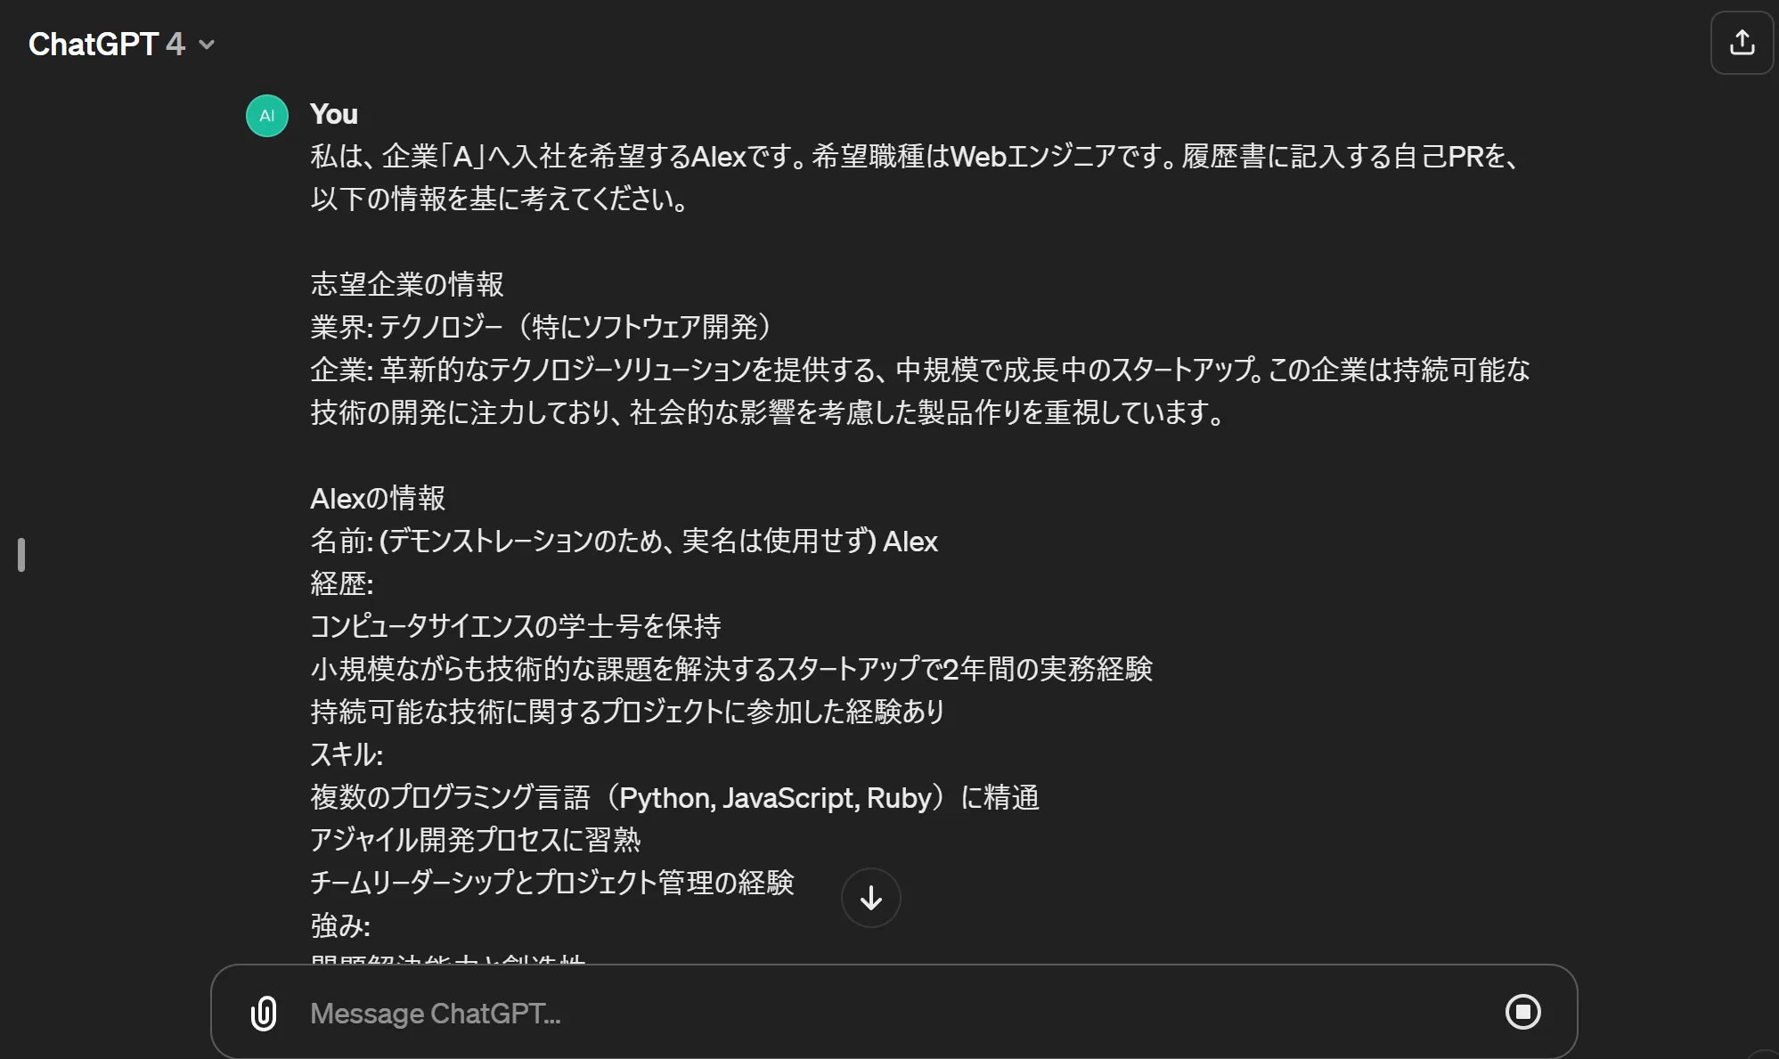Click the share chat upload icon

tap(1742, 42)
